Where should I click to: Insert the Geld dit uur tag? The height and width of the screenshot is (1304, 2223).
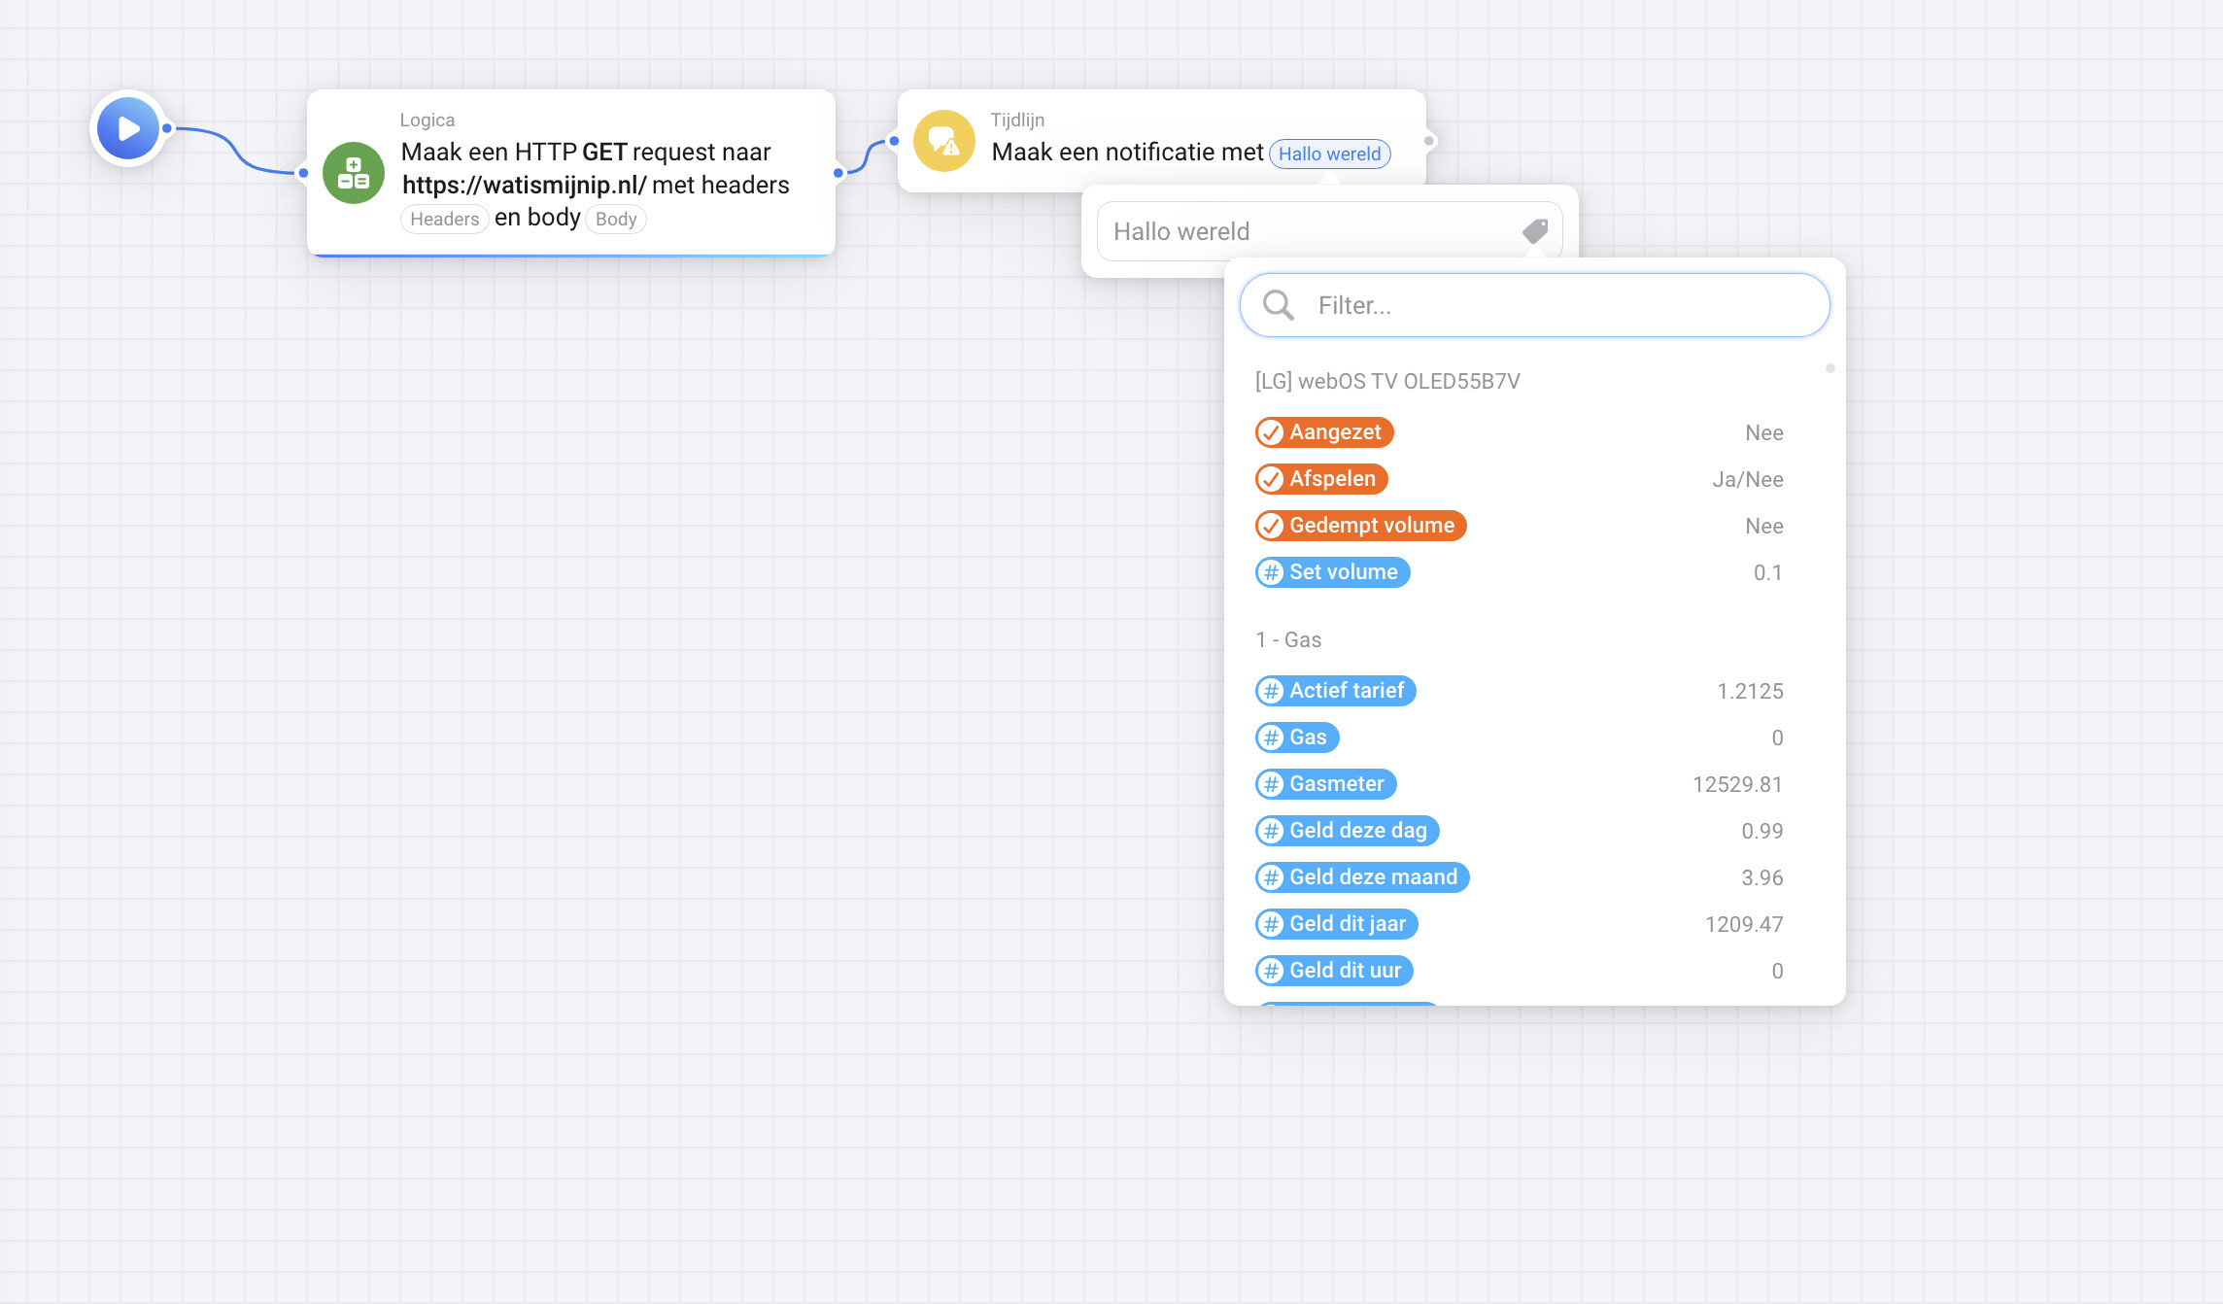click(1334, 971)
